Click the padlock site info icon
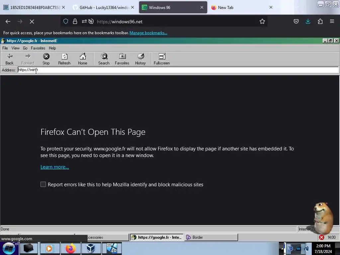This screenshot has width=340, height=255. [75, 22]
